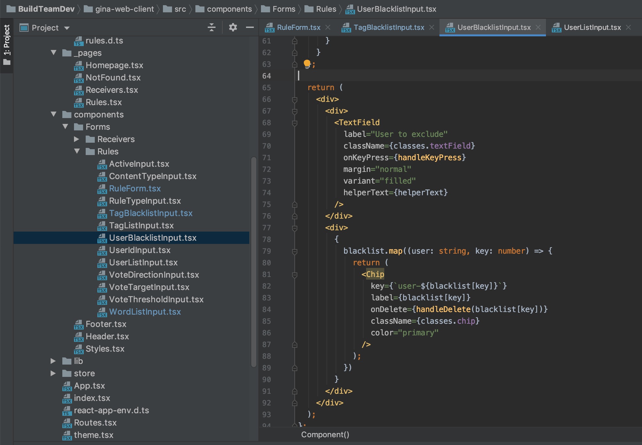
Task: Toggle the 1: Project side tool window
Action: pyautogui.click(x=7, y=45)
